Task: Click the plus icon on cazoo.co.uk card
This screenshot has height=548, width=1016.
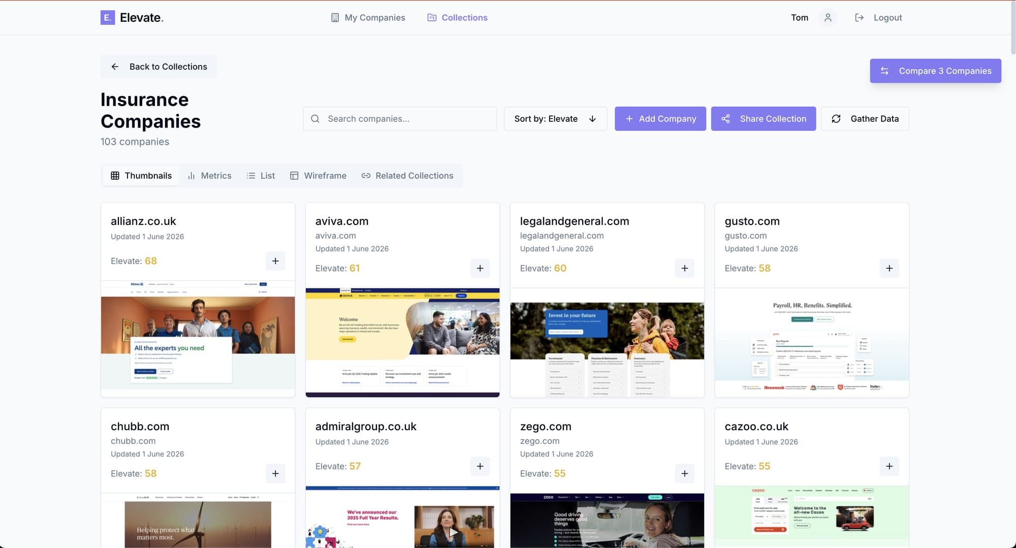Action: pos(890,466)
